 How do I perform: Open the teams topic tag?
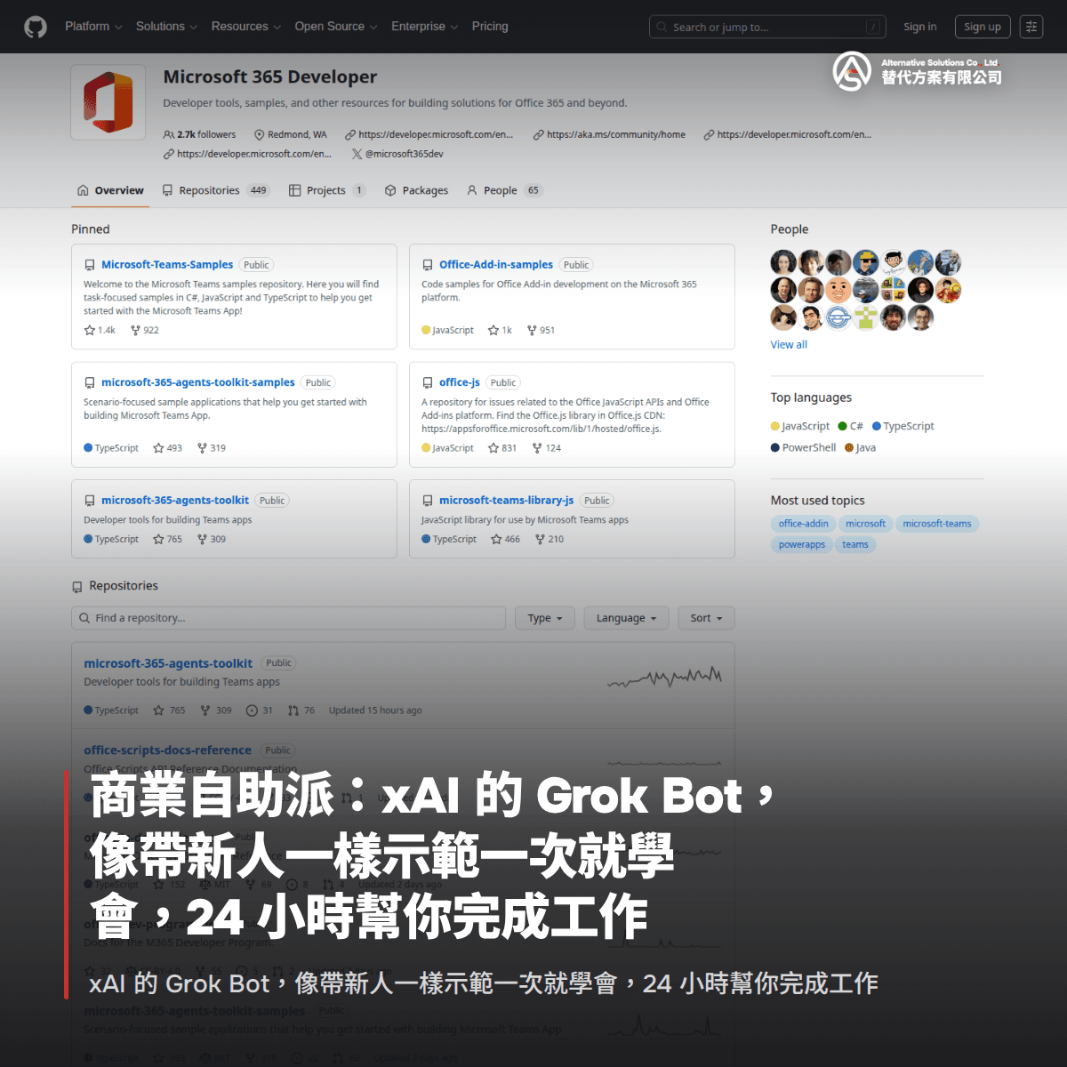tap(855, 544)
